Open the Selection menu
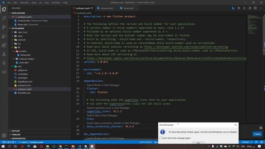Viewport: 265px width, 149px height. (24, 2)
